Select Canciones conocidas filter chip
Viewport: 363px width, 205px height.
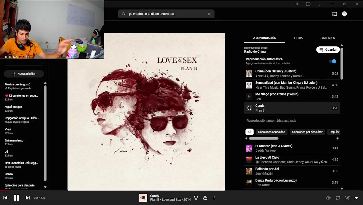point(271,132)
